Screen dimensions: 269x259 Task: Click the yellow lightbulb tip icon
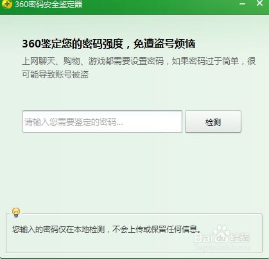click(x=16, y=212)
